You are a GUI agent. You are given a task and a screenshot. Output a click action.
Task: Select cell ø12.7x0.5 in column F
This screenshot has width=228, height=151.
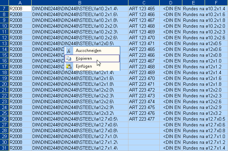coord(216,119)
